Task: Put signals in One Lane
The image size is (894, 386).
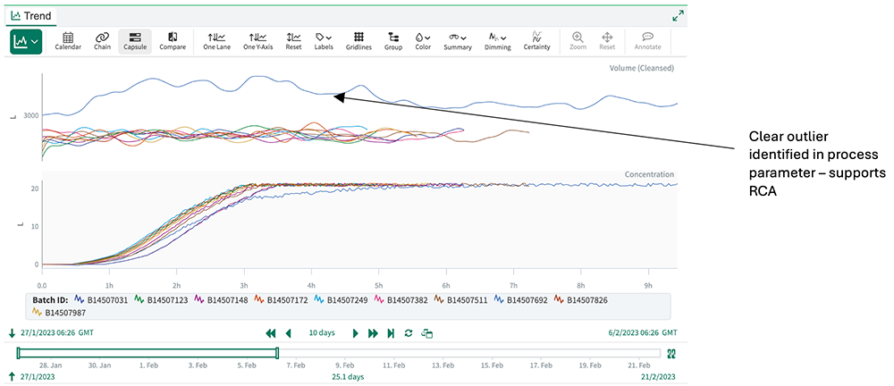Action: pos(216,42)
